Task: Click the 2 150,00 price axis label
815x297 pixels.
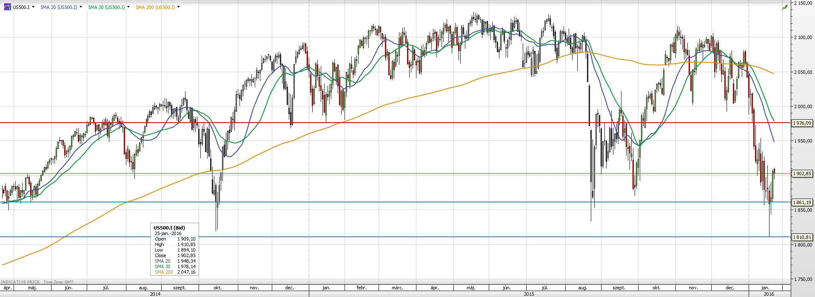Action: [803, 3]
